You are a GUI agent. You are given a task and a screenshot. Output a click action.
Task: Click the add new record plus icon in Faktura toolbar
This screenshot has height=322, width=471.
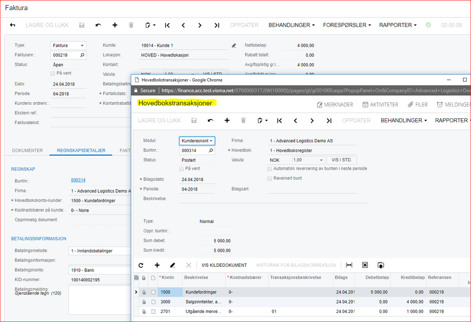(115, 25)
